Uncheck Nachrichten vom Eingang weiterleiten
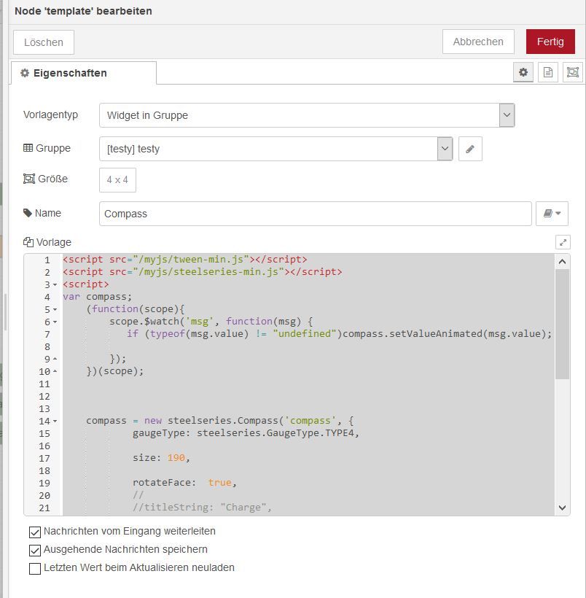Image resolution: width=586 pixels, height=598 pixels. point(35,532)
